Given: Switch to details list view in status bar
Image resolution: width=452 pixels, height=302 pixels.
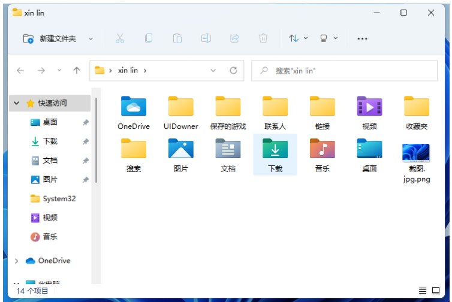Looking at the screenshot, I should click(x=423, y=291).
